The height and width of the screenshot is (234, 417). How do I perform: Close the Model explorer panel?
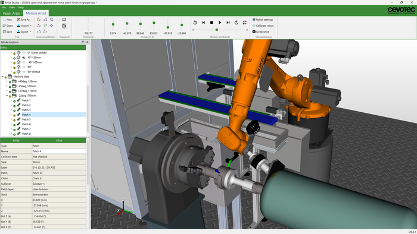point(87,42)
